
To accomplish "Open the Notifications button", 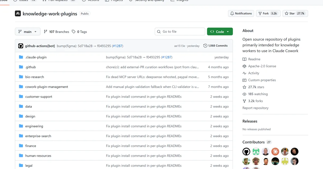I will [x=241, y=13].
